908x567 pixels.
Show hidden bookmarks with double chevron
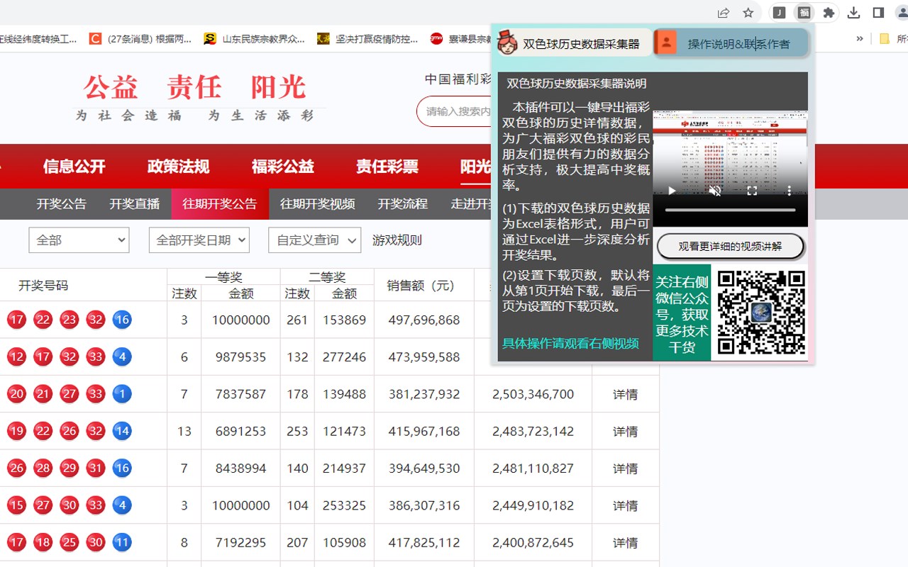click(x=860, y=39)
